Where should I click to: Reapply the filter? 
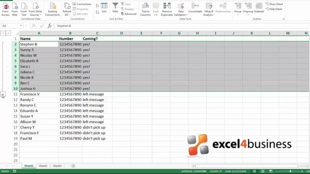click(x=127, y=9)
